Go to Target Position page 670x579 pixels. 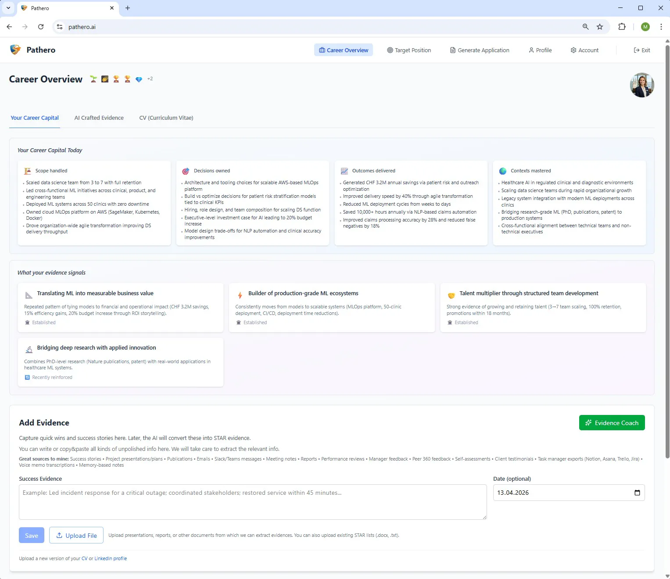tap(409, 50)
